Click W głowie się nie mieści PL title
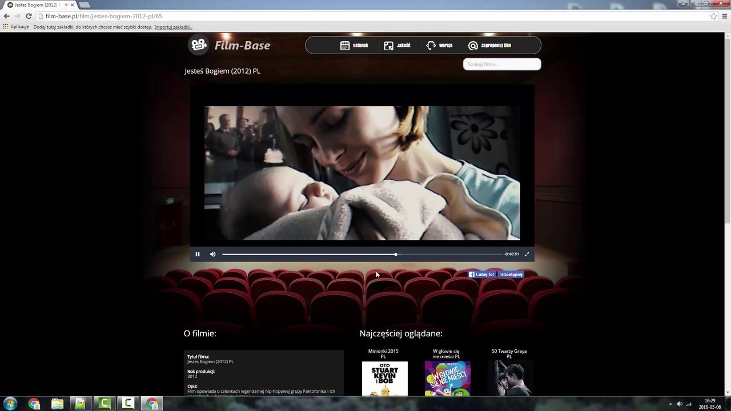 pyautogui.click(x=446, y=354)
